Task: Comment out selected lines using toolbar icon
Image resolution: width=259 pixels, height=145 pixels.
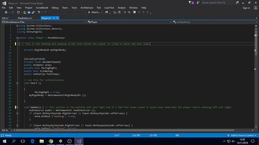Action: click(x=125, y=12)
